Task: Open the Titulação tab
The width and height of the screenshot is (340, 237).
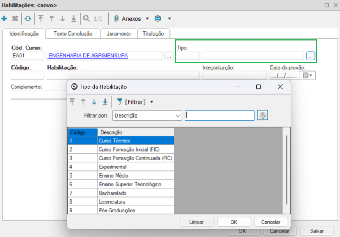Action: [153, 34]
